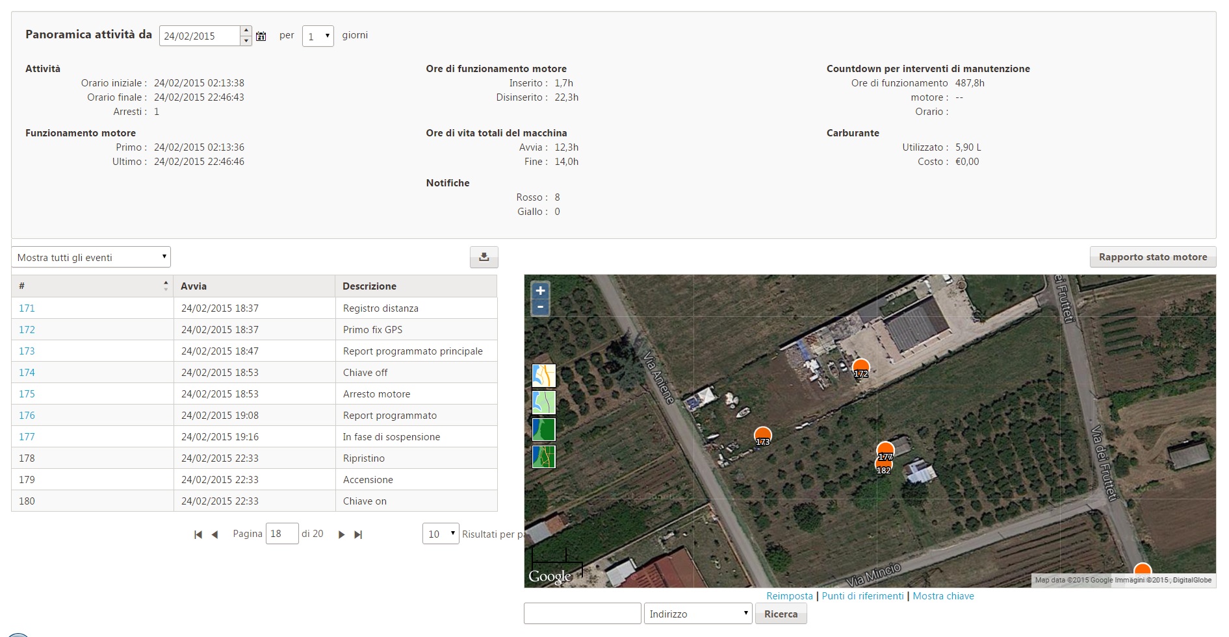
Task: Go to the previous events page
Action: (x=214, y=534)
